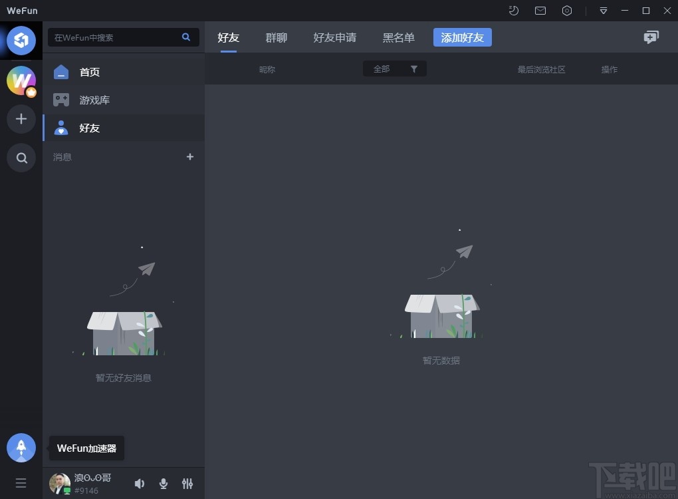Open the WeFun accelerator rocket icon
This screenshot has width=678, height=499.
pos(21,448)
